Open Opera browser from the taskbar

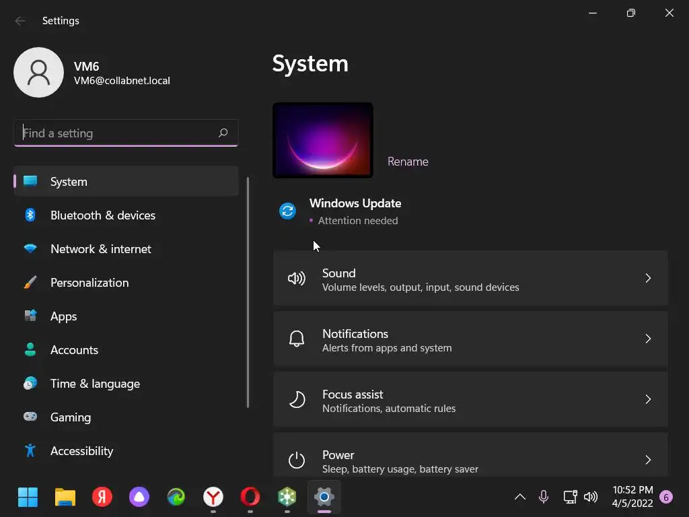coord(250,497)
